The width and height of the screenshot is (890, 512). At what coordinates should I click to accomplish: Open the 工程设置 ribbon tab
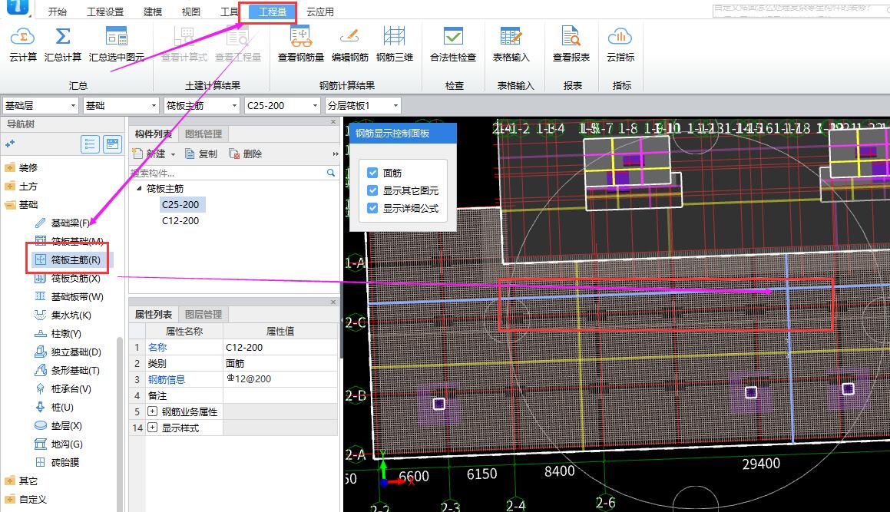coord(105,12)
